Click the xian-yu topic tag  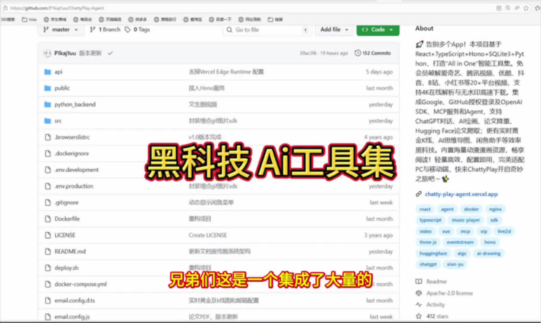click(455, 264)
